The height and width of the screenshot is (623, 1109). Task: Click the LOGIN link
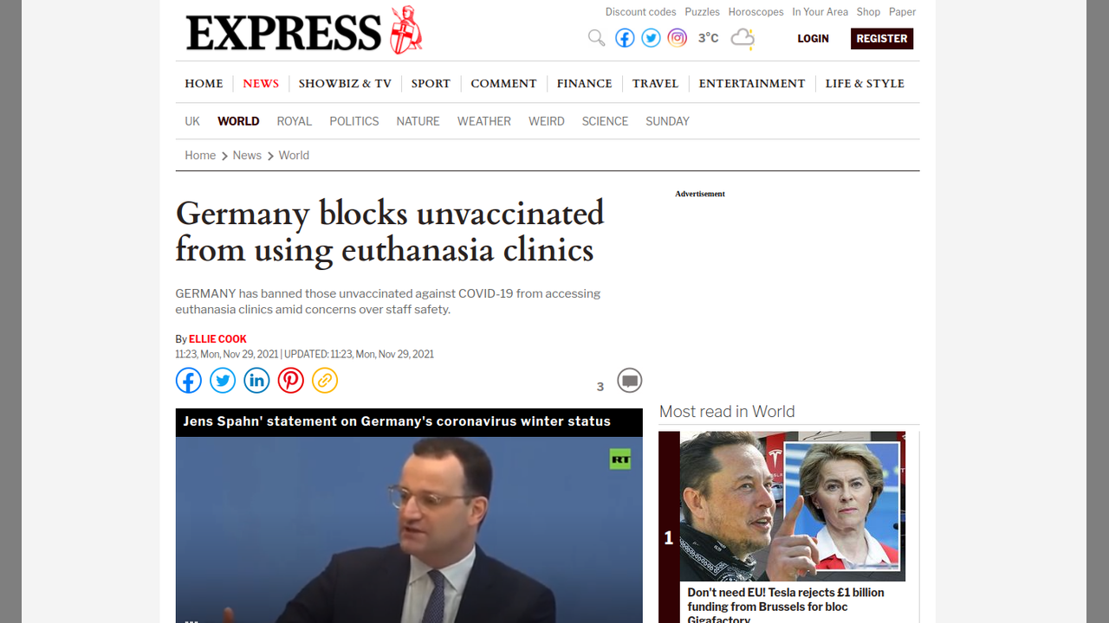pos(814,39)
